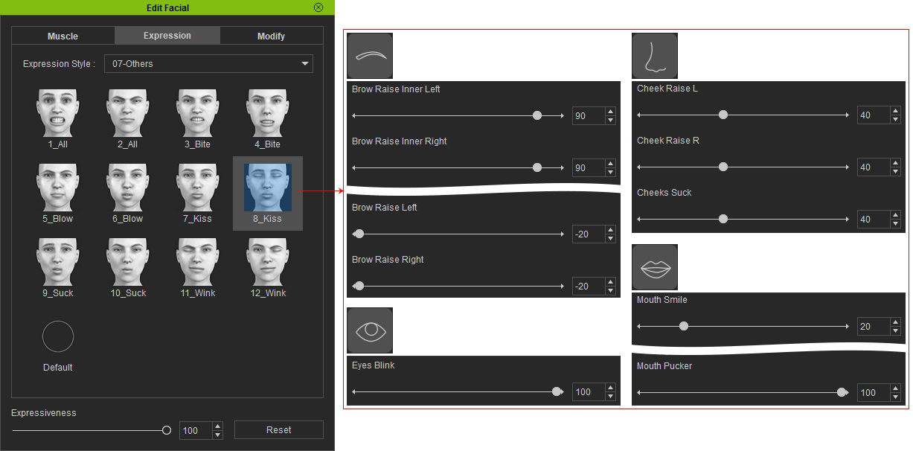Switch to the Modify tab
This screenshot has height=451, width=913.
point(272,36)
